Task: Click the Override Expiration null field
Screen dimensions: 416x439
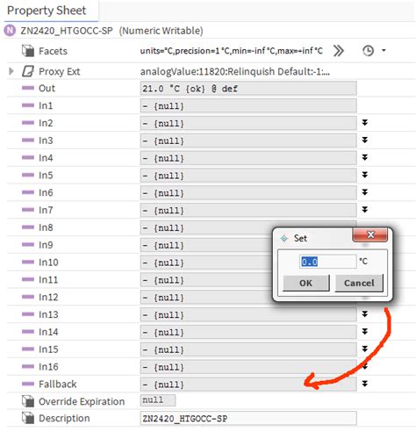Action: pyautogui.click(x=158, y=400)
